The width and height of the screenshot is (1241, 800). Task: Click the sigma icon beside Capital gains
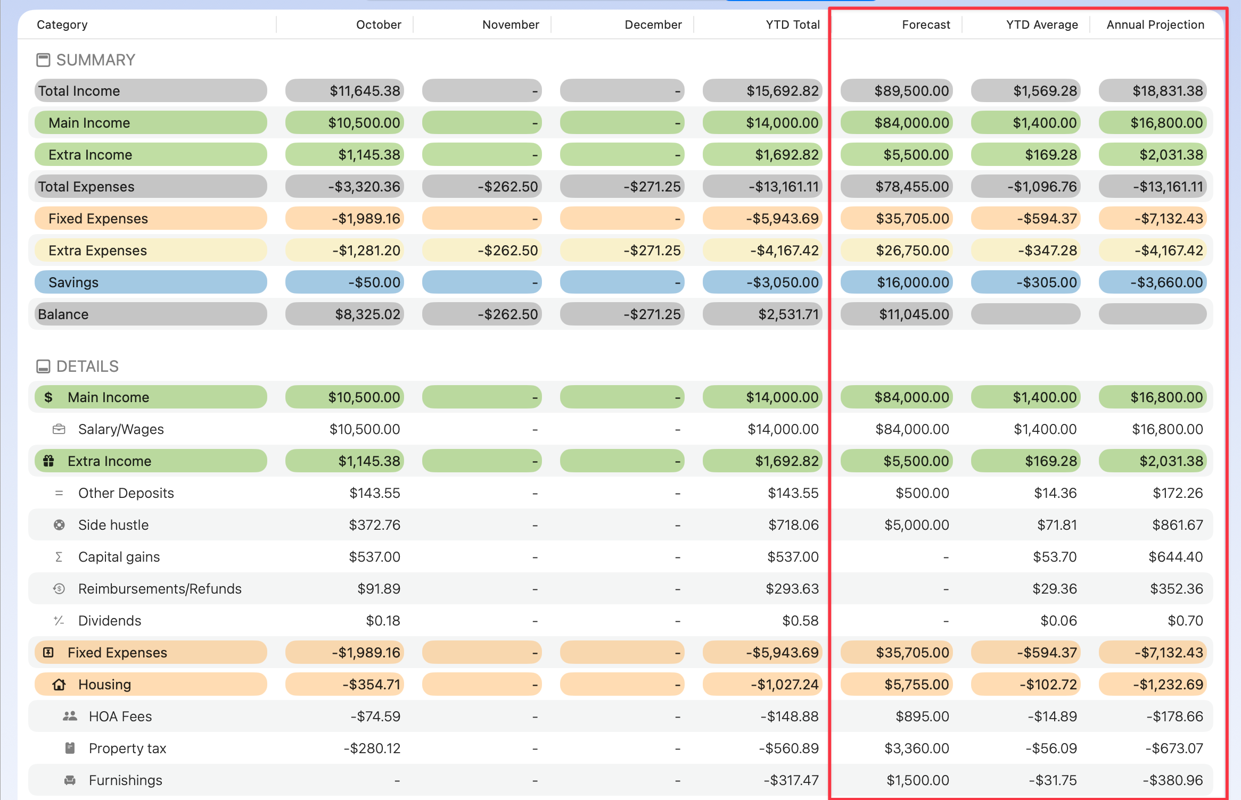click(59, 557)
